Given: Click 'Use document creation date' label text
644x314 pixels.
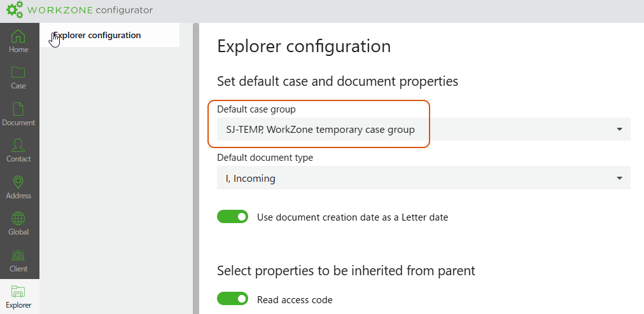Looking at the screenshot, I should 352,217.
